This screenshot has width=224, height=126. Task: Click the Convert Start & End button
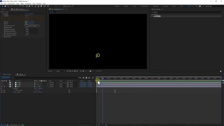(32, 26)
